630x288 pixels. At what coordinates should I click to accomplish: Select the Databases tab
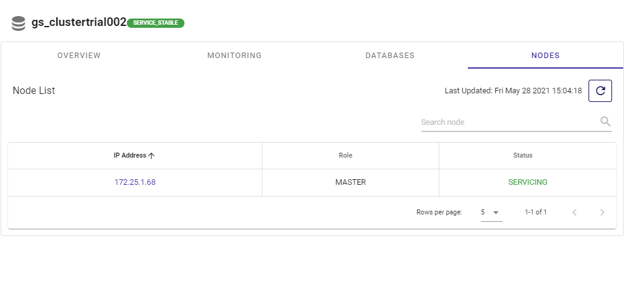point(390,56)
